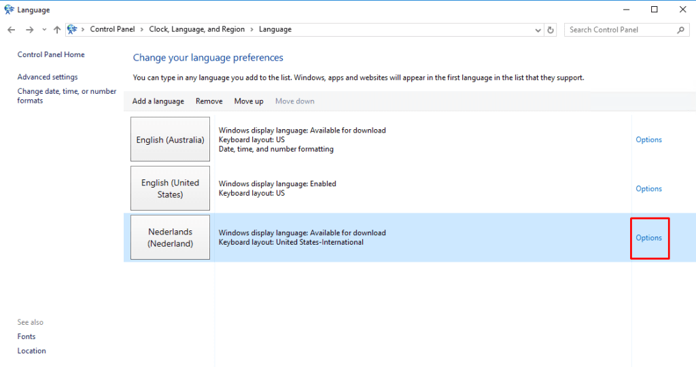Open Location under See also

point(31,351)
